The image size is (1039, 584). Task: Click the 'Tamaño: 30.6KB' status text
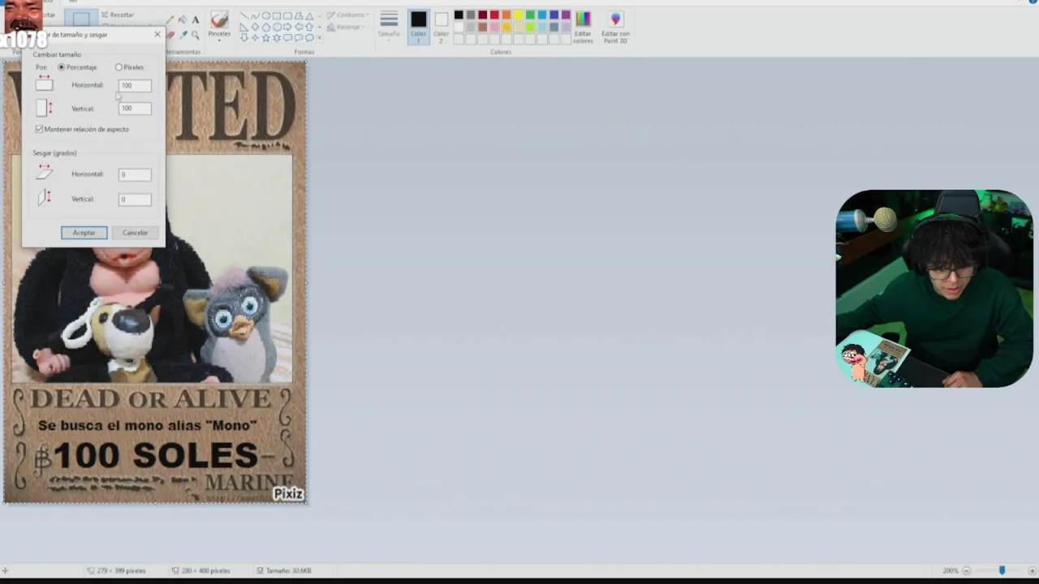(289, 571)
